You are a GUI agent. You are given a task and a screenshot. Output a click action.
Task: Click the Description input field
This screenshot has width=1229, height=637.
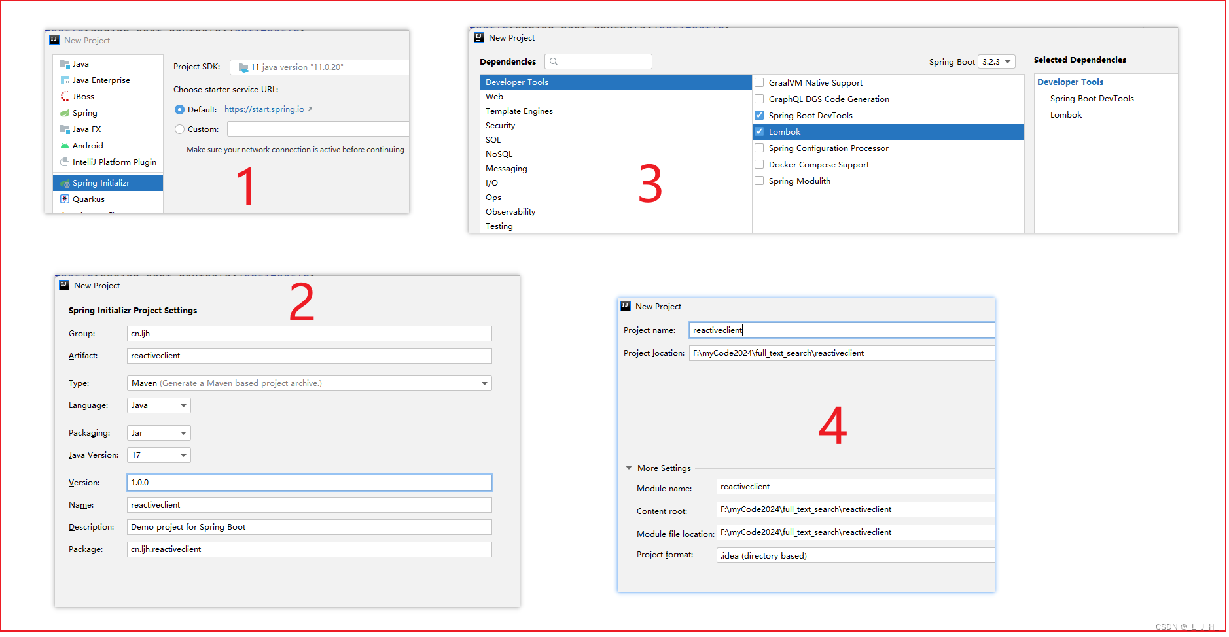coord(309,527)
